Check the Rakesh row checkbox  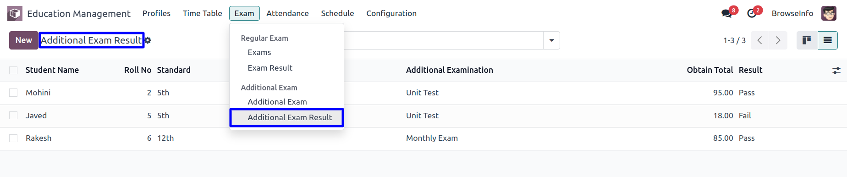(x=13, y=138)
